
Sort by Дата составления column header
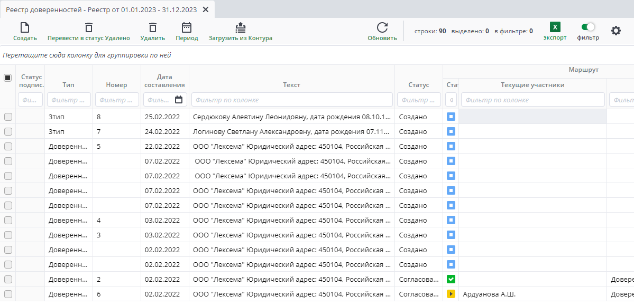pos(164,81)
